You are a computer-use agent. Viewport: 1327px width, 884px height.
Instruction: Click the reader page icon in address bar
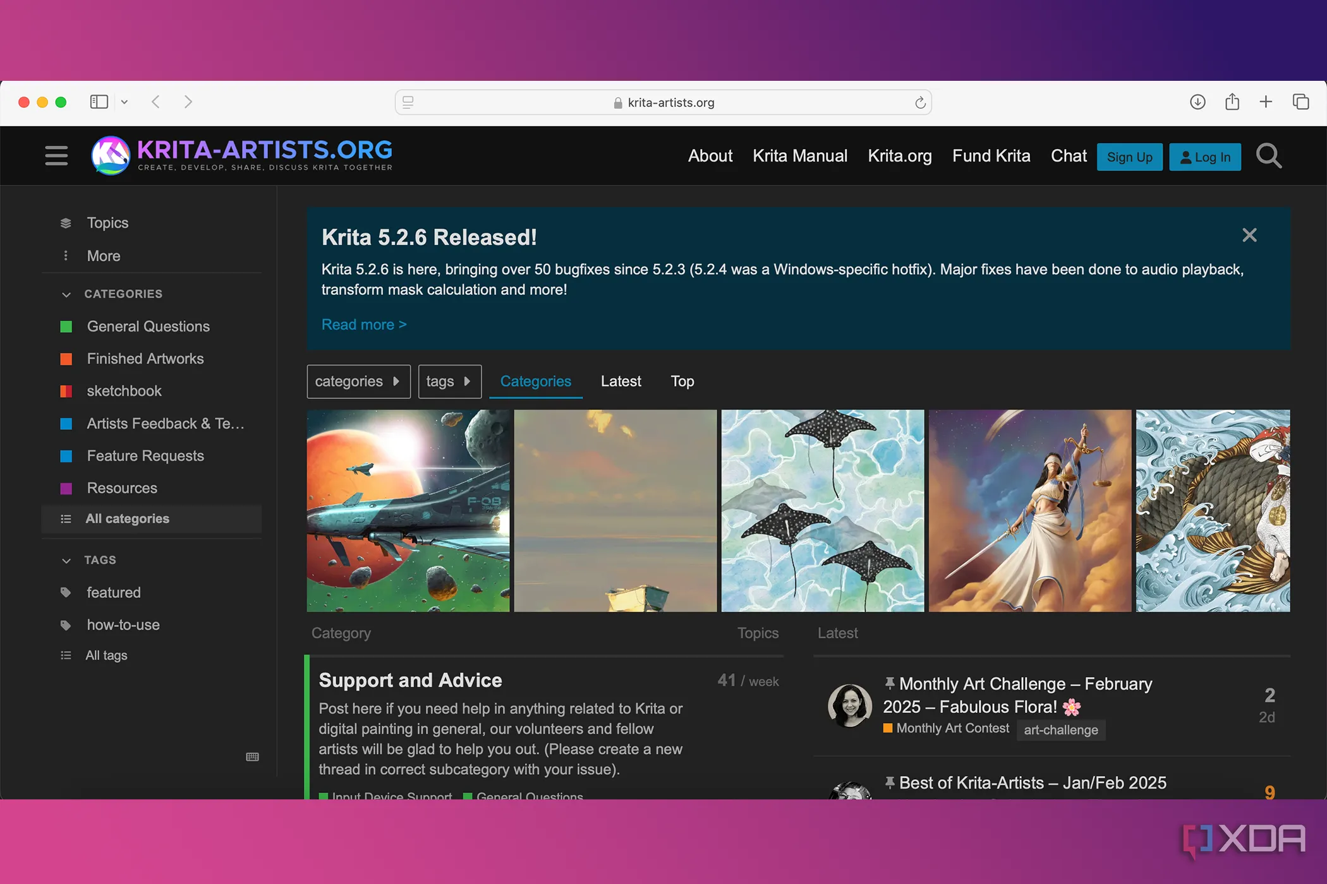pyautogui.click(x=408, y=102)
